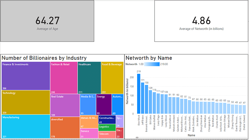Click the Service treemap tile

[x=89, y=134]
